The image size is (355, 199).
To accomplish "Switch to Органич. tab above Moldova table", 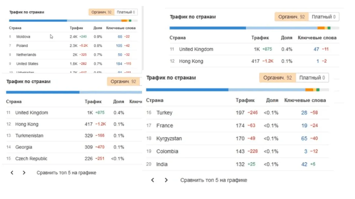I will coord(101,12).
